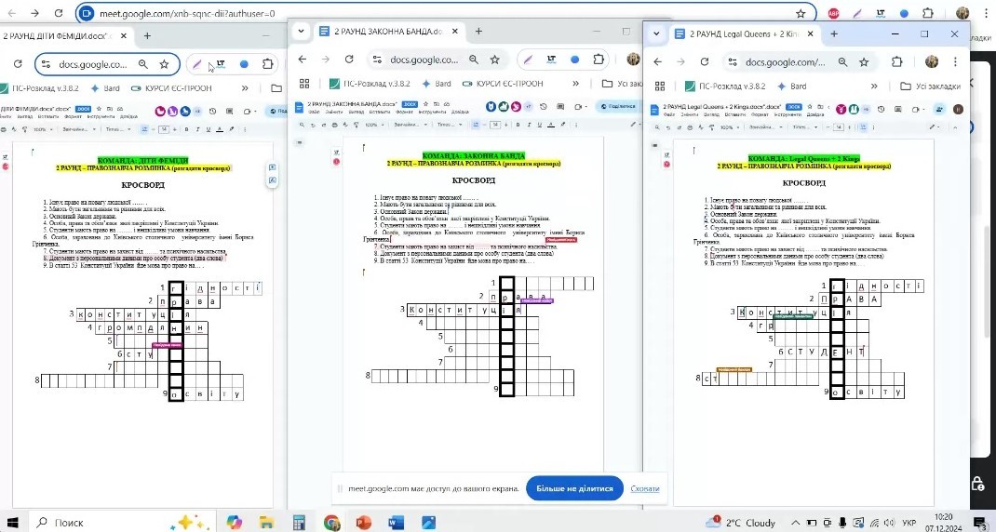This screenshot has width=996, height=532.
Task: Click the Bard bookmark in the right window
Action: pos(790,86)
